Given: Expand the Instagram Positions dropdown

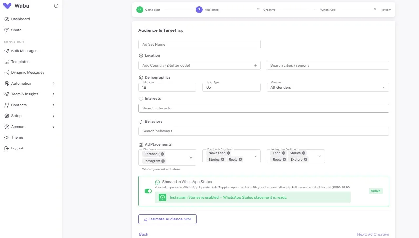Looking at the screenshot, I should [320, 156].
